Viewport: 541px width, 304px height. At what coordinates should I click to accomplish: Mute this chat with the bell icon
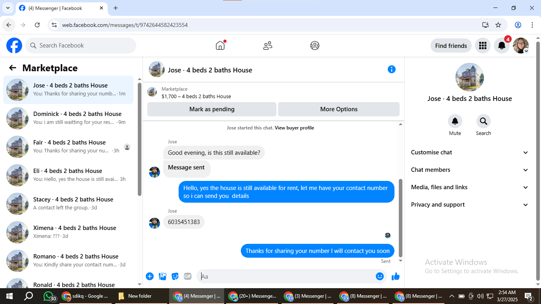pos(455,121)
